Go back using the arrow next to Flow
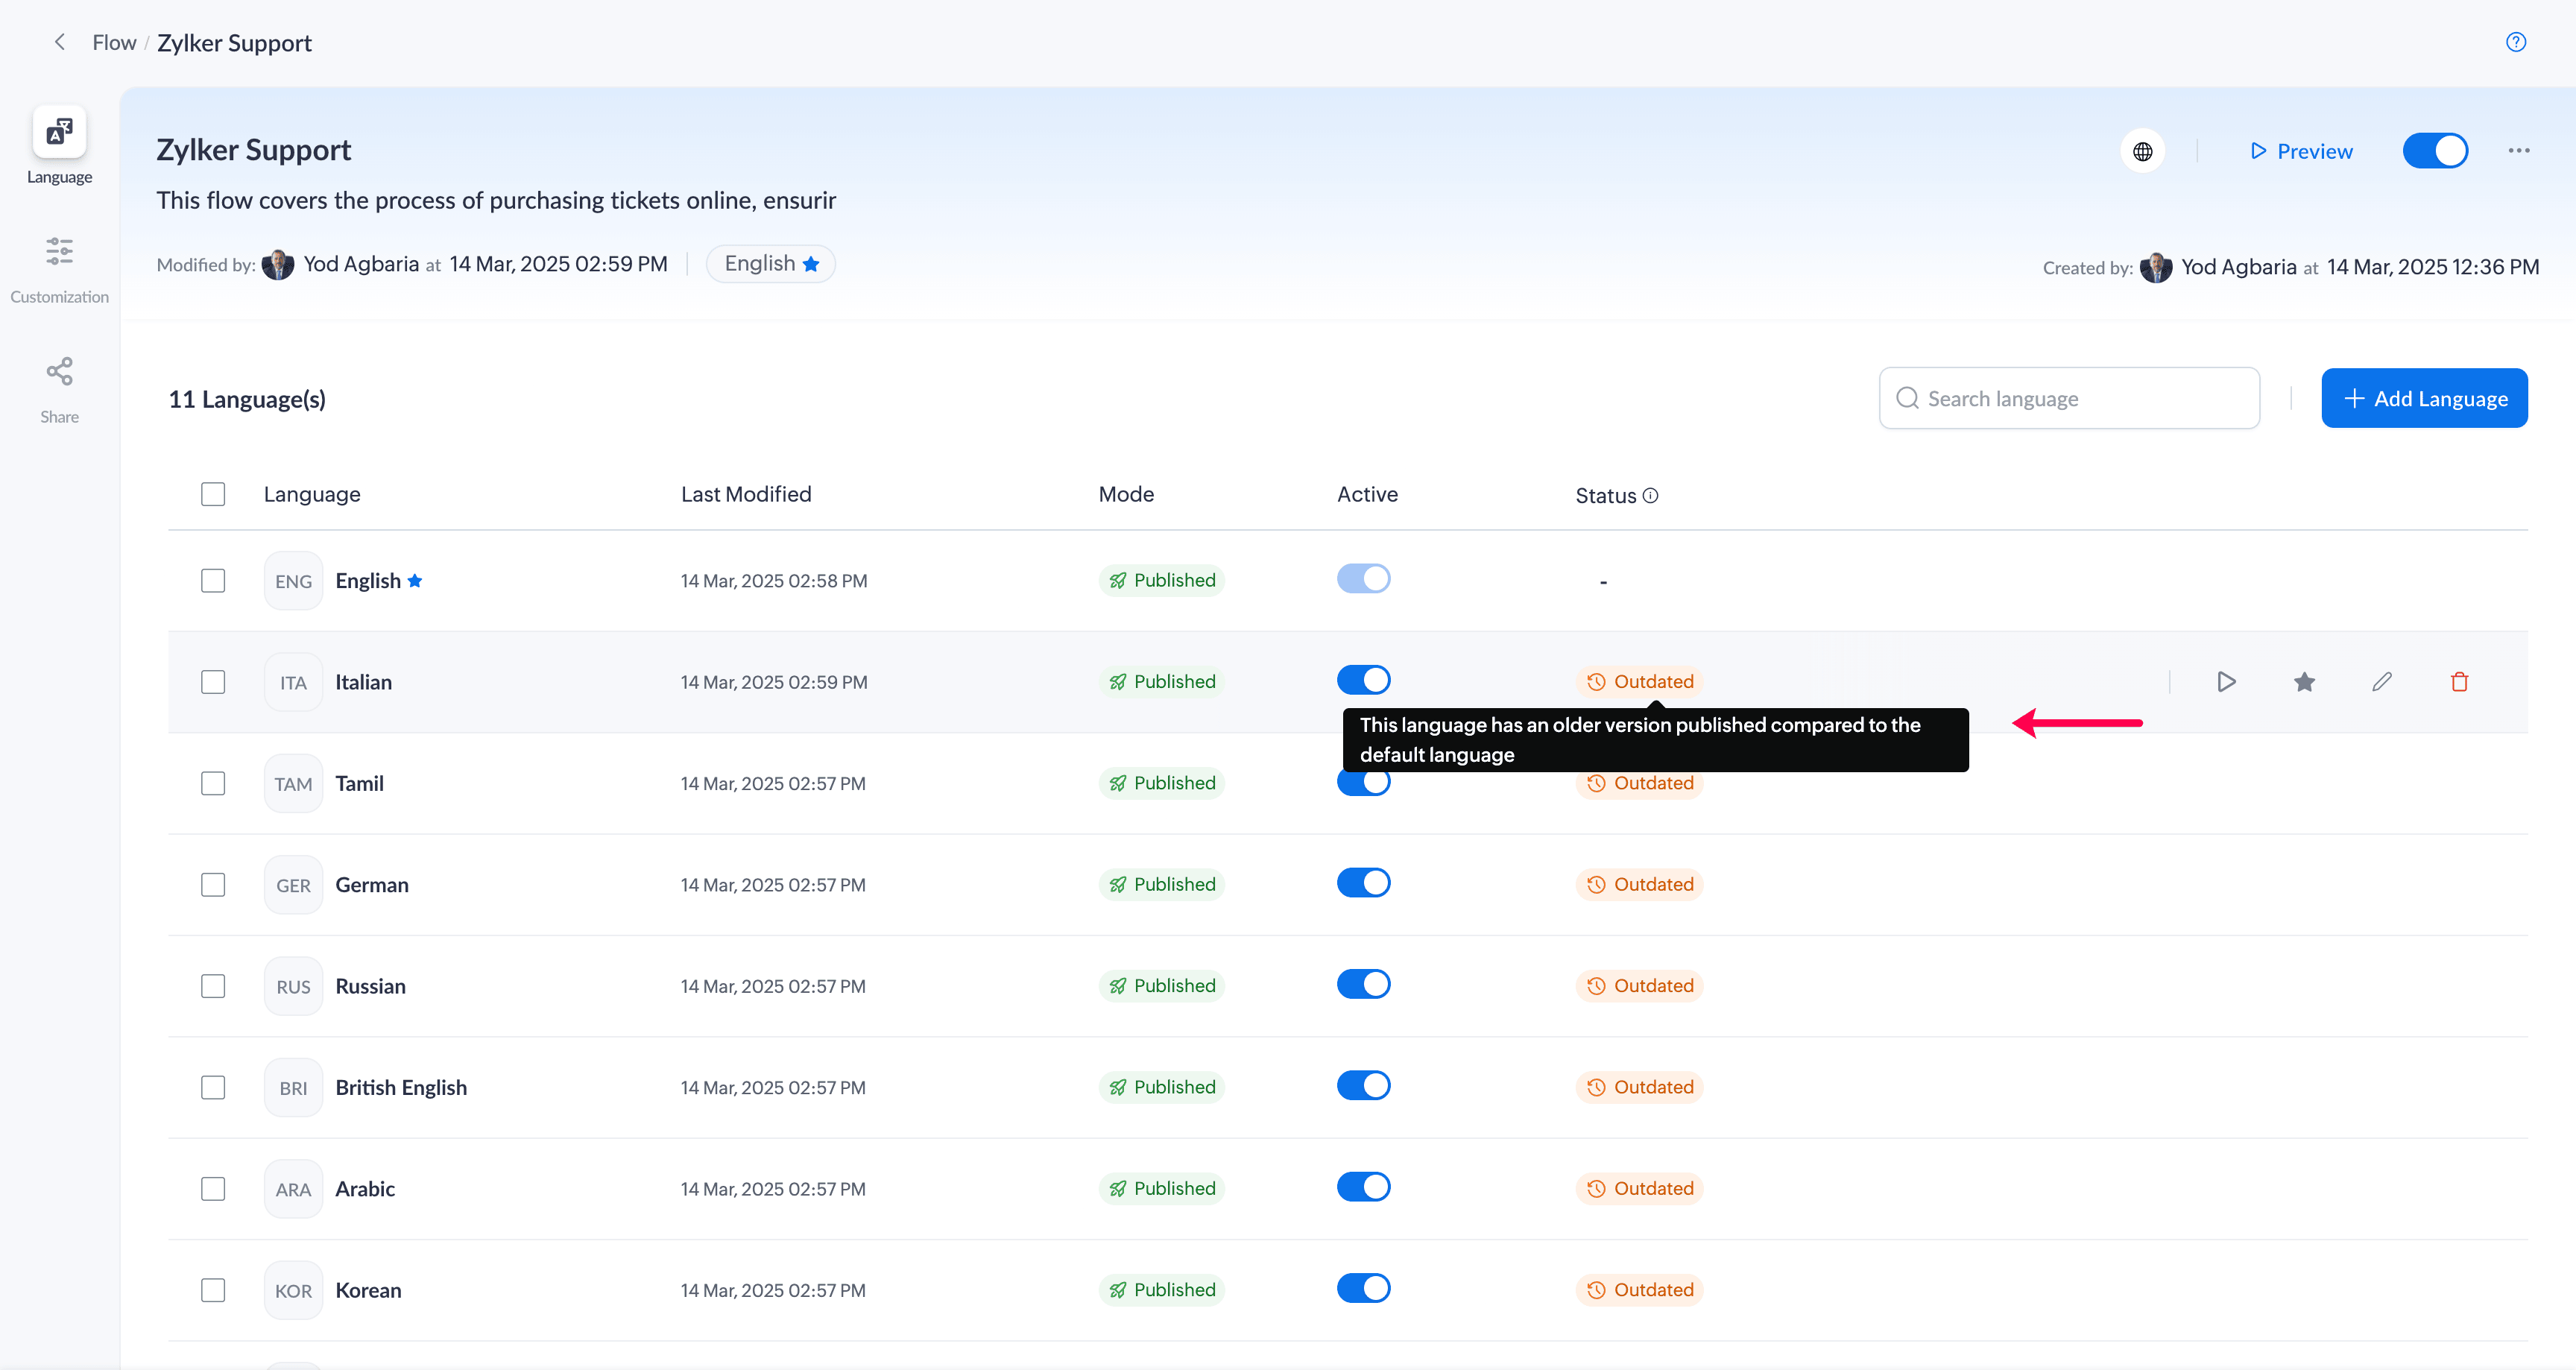This screenshot has height=1370, width=2576. point(60,42)
